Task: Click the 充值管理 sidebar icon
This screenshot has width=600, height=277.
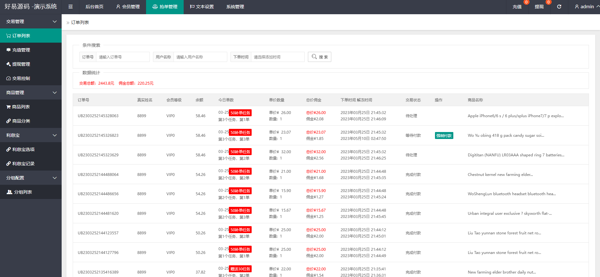Action: [9, 50]
